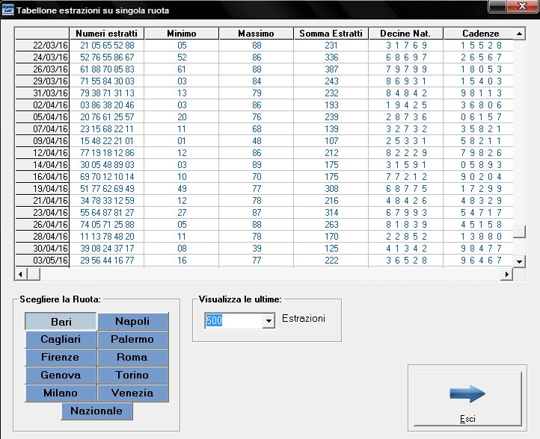This screenshot has height=439, width=540.
Task: Select the 02/04/16 row header
Action: [x=42, y=105]
